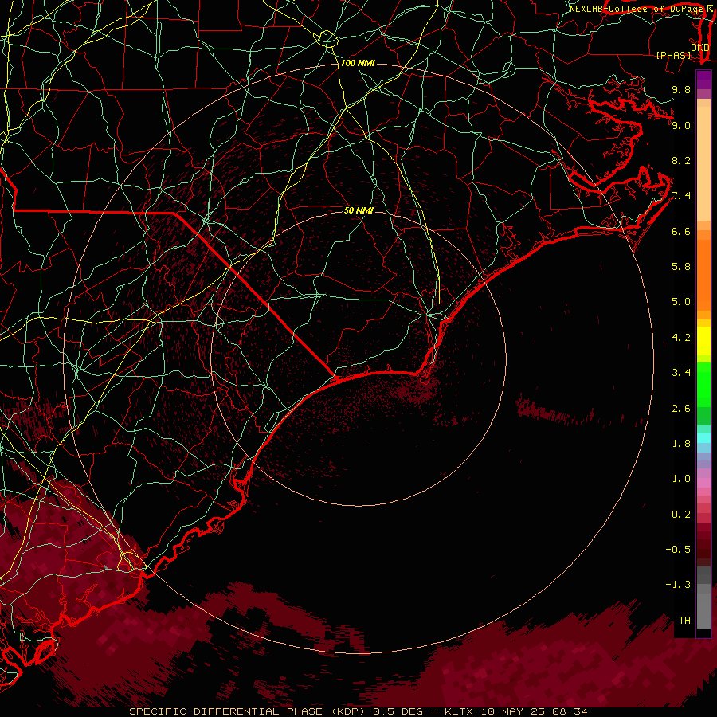This screenshot has width=717, height=717.
Task: Select the -0.5 scale value
Action: pos(678,550)
